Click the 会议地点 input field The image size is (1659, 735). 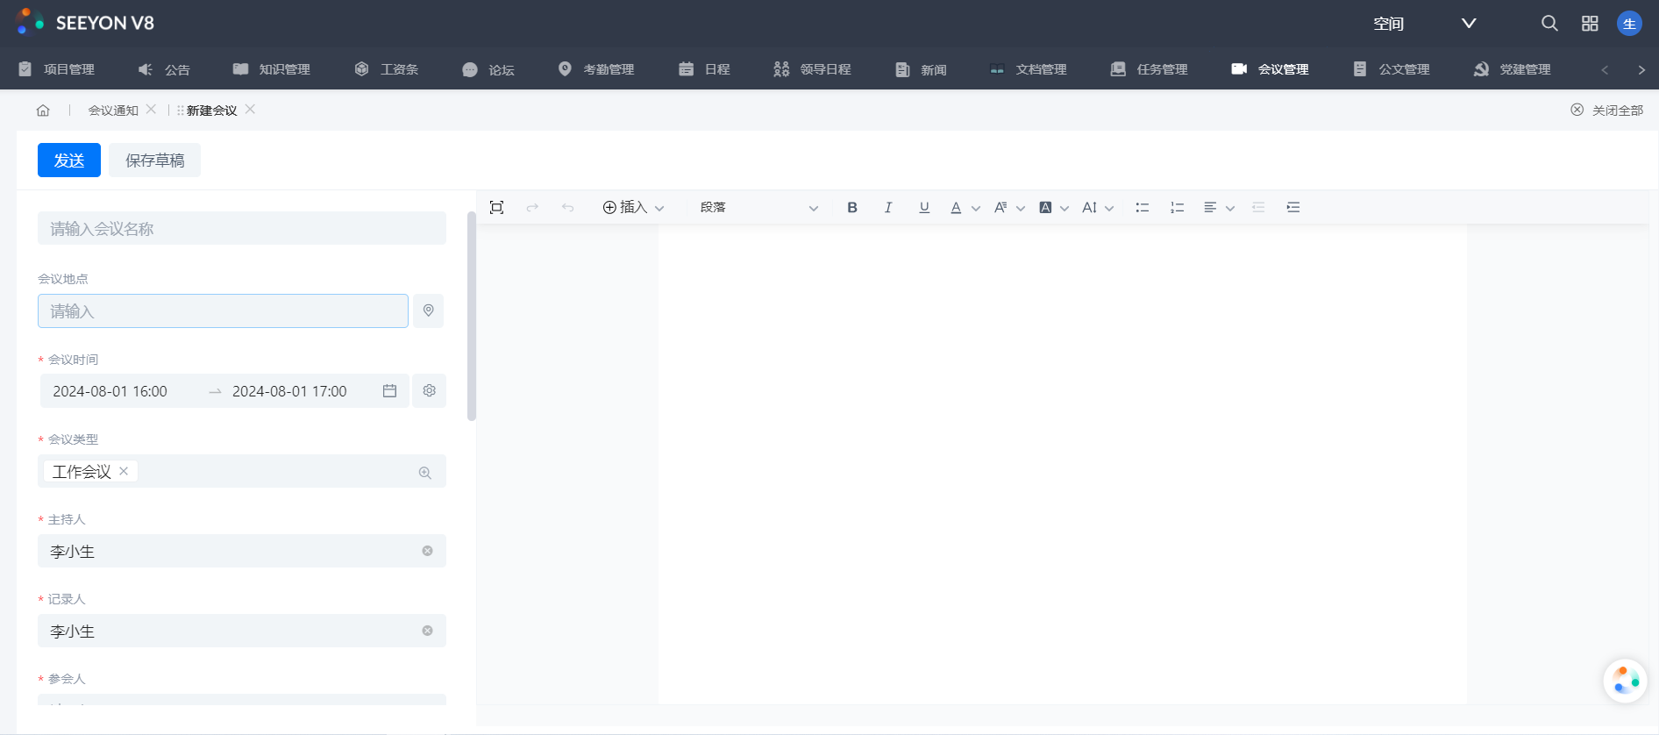tap(223, 311)
